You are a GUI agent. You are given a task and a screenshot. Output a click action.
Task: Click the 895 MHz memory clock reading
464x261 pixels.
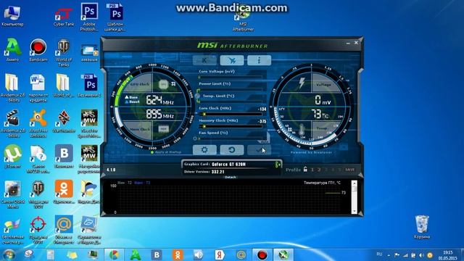pyautogui.click(x=159, y=115)
